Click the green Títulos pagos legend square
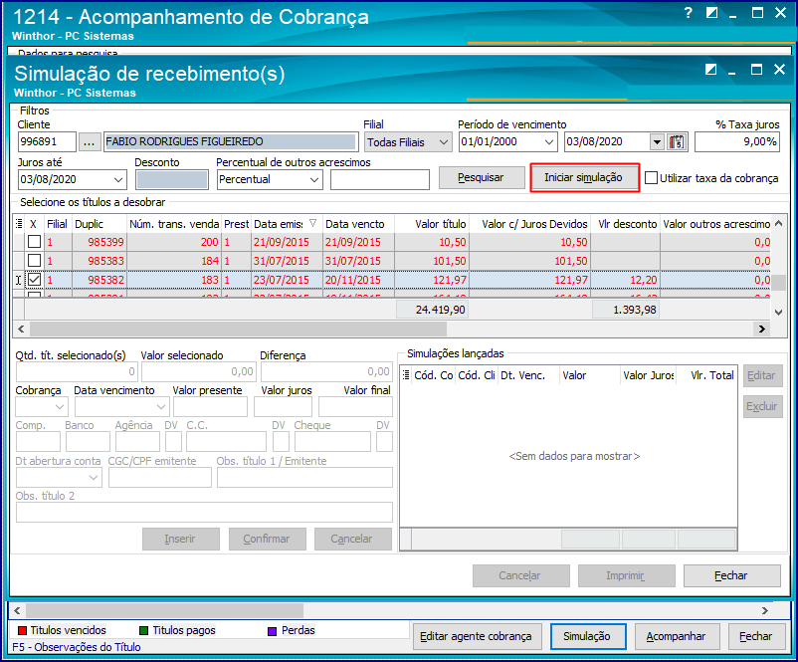 point(144,631)
